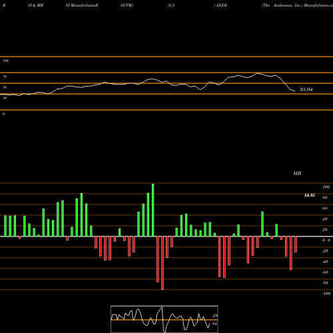Select the ANDE ticker text in header

point(222,5)
